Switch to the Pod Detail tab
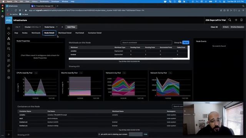 (x=80, y=33)
